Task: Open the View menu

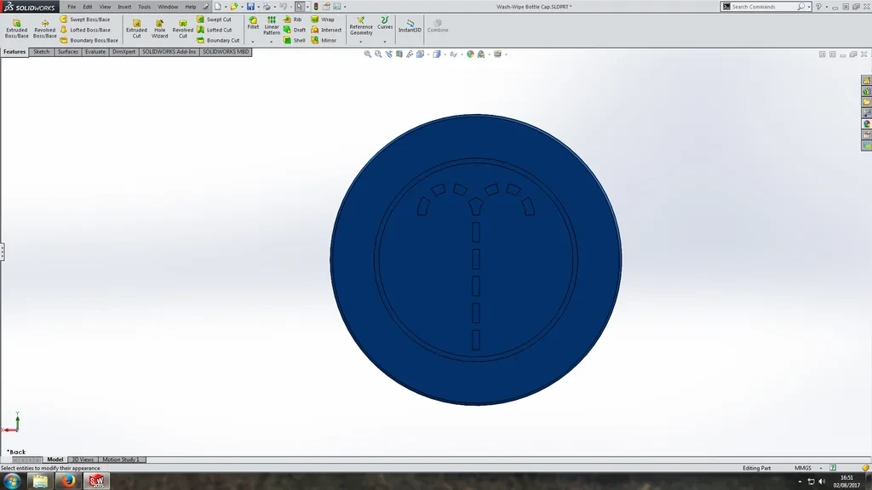Action: [105, 7]
